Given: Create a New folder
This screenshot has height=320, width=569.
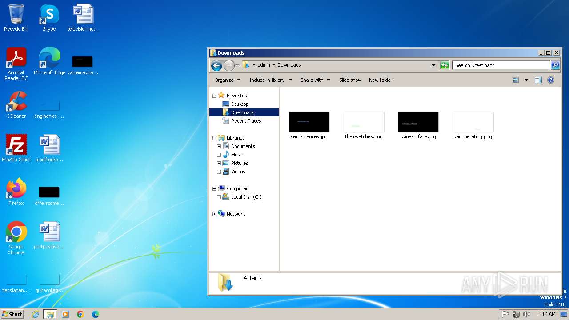Looking at the screenshot, I should [x=381, y=80].
